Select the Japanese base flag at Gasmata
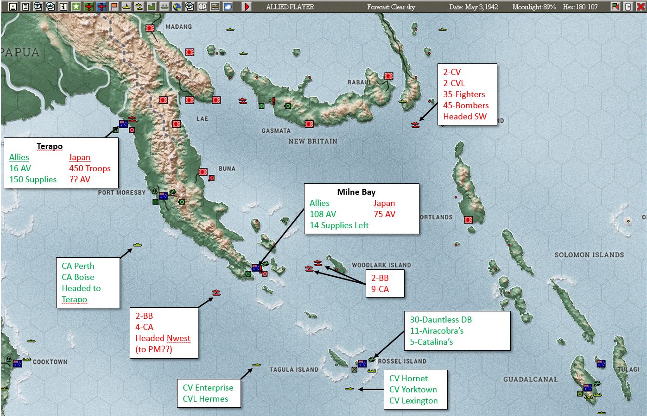 click(x=309, y=124)
